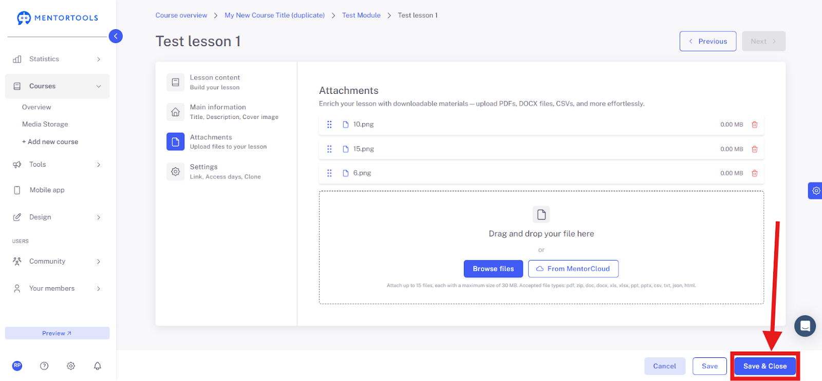This screenshot has height=381, width=822.
Task: Click the Main information home icon
Action: (175, 112)
